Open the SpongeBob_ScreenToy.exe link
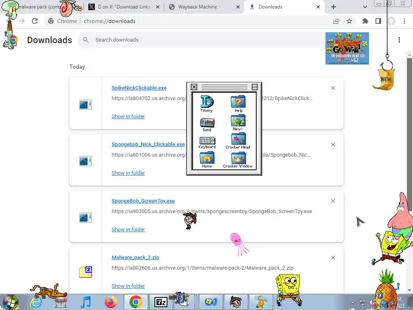Image resolution: width=413 pixels, height=310 pixels. pyautogui.click(x=143, y=201)
